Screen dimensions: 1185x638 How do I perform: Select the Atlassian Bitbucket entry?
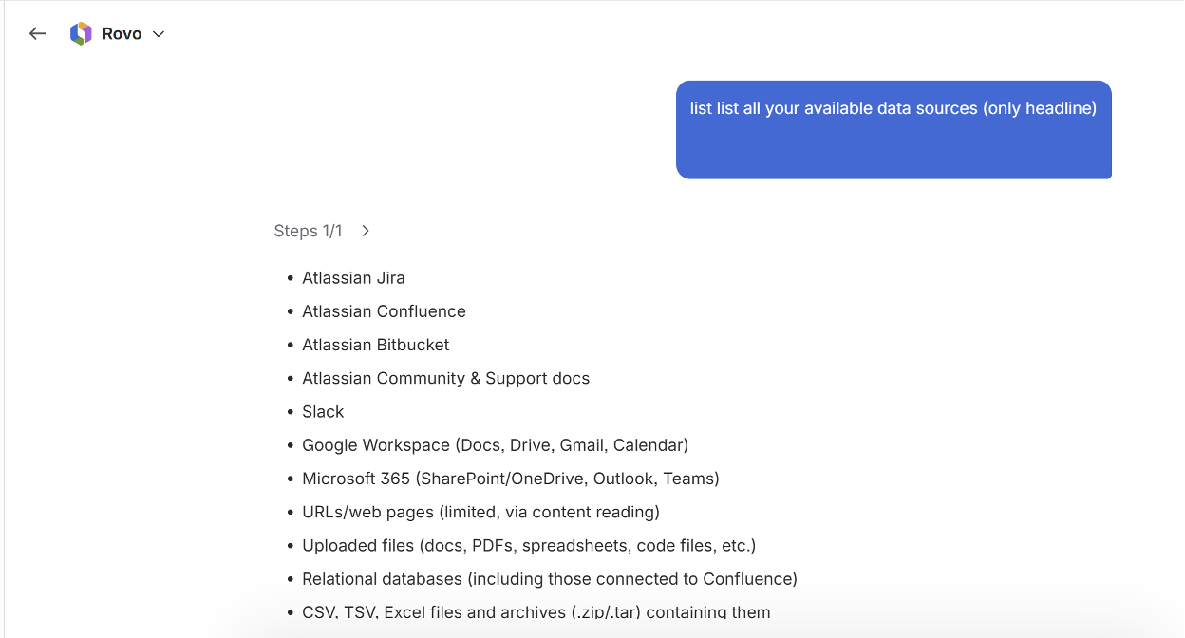click(x=375, y=345)
